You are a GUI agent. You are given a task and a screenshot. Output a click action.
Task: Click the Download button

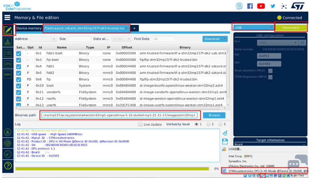(212, 39)
